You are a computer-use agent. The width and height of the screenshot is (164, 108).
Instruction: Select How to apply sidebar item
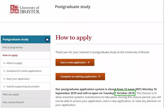pos(25,55)
